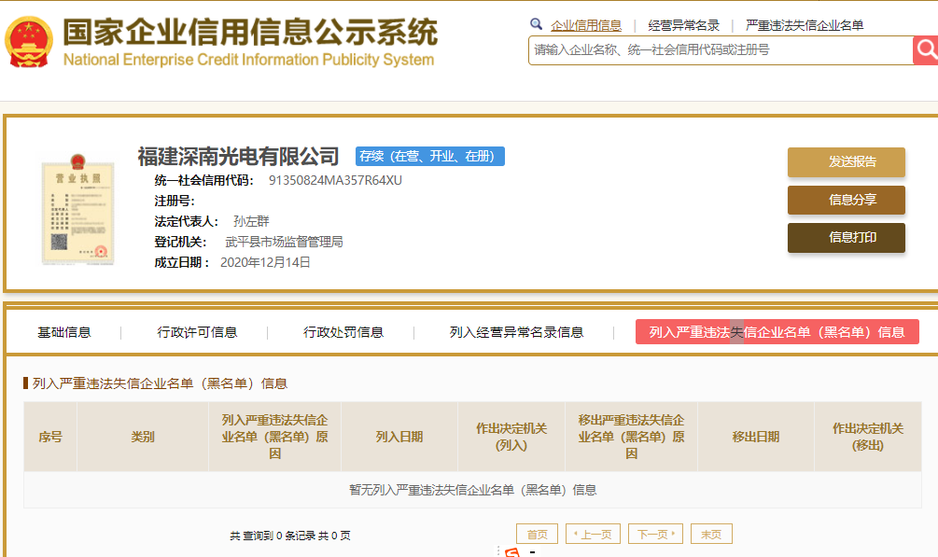Click the 作出决定机关(移出) column header
This screenshot has width=938, height=557.
tap(867, 437)
